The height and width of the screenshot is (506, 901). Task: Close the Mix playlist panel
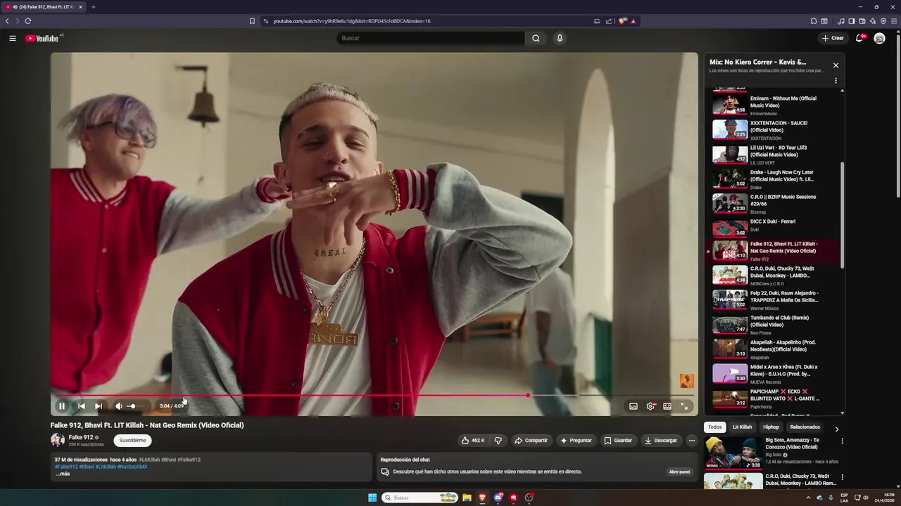[836, 65]
